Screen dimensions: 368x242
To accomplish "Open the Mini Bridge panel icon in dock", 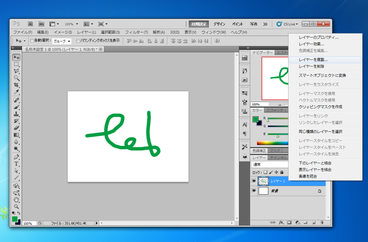I will point(244,58).
